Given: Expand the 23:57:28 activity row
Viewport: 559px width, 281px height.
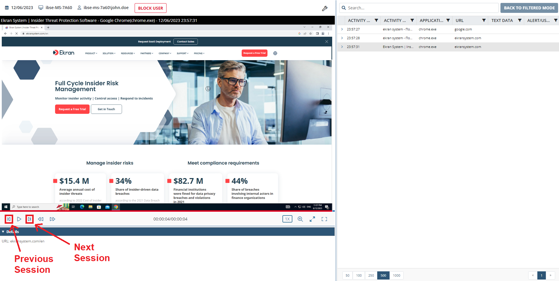Looking at the screenshot, I should [342, 38].
